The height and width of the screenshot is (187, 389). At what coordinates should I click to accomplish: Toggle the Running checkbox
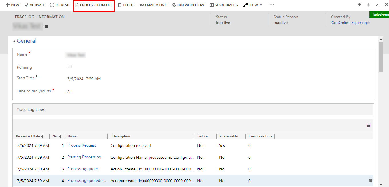tap(70, 67)
